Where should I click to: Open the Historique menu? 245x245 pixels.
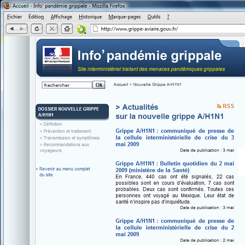click(90, 17)
